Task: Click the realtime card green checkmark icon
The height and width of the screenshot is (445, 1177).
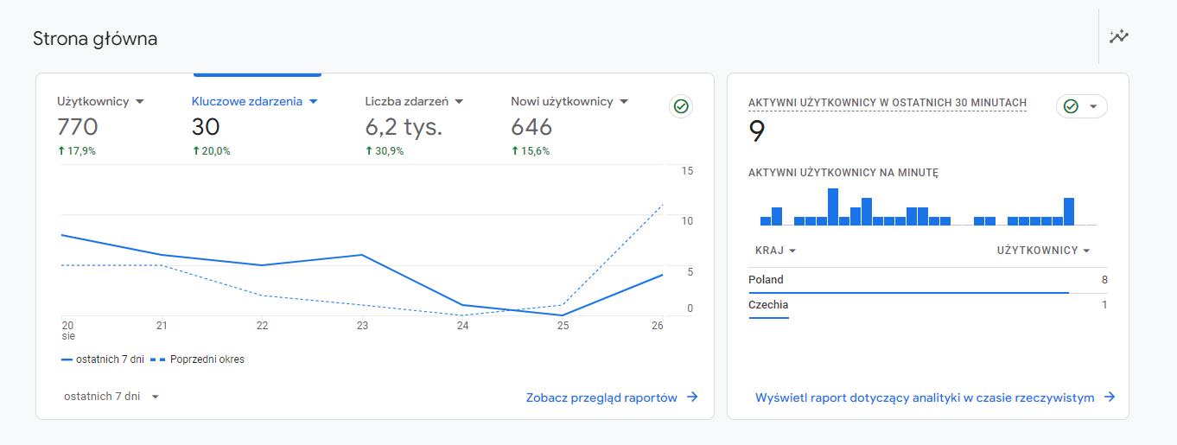Action: pyautogui.click(x=1071, y=106)
